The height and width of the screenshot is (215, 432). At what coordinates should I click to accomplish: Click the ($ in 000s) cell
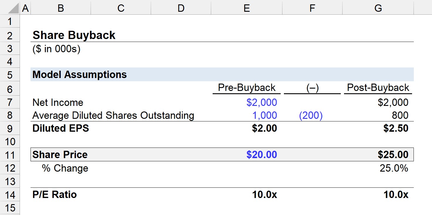tap(56, 49)
